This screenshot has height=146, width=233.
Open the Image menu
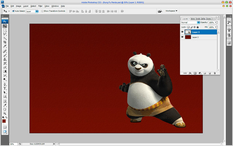tap(19, 6)
